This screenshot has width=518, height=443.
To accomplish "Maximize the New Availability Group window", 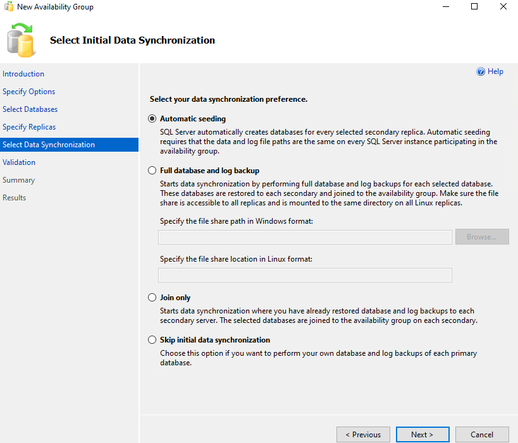I will [474, 7].
